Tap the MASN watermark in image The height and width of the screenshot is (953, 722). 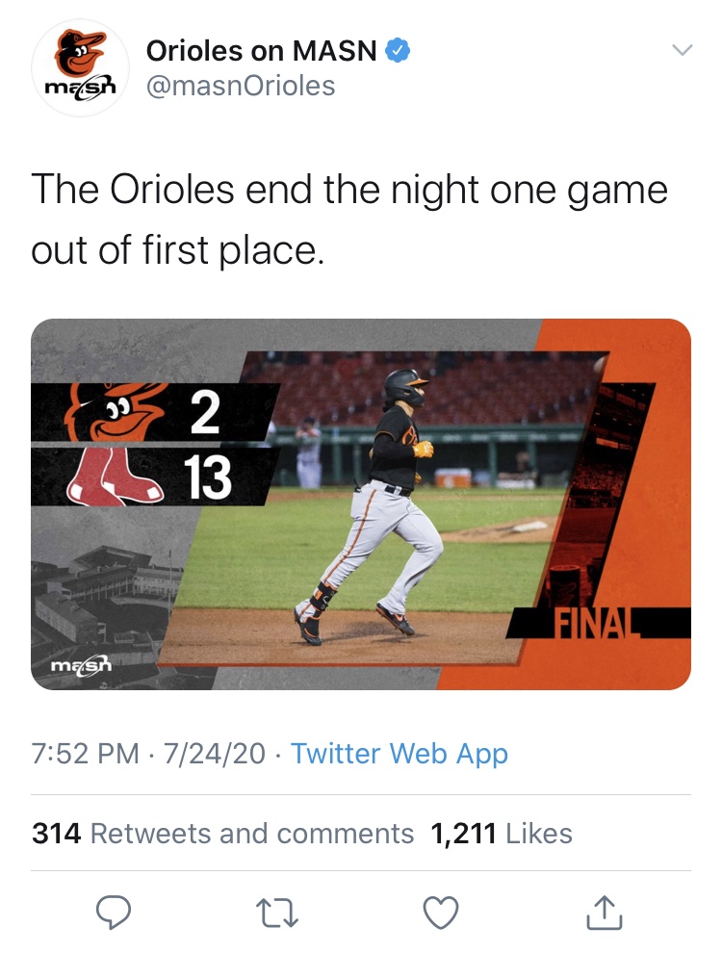click(x=81, y=664)
